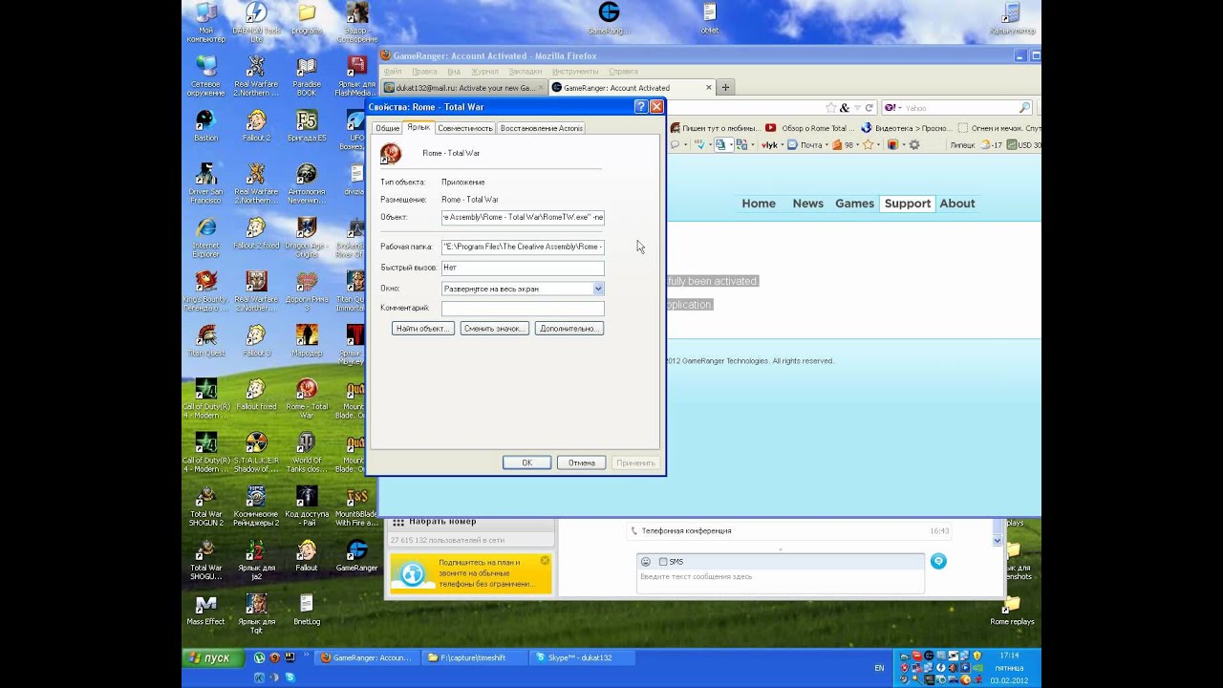Open the News link on GameRanger page

807,204
